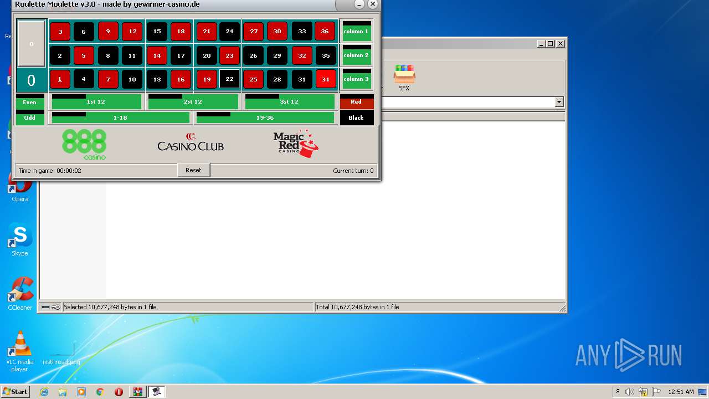Screen dimensions: 709x399
Task: Click the Red color indicator
Action: [x=357, y=102]
